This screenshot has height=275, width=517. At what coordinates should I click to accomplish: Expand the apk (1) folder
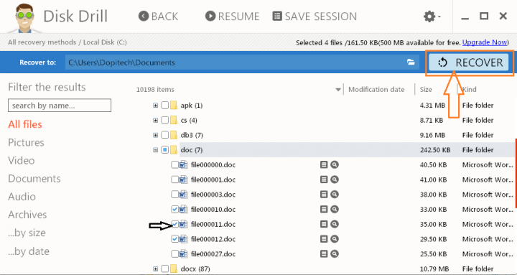click(155, 106)
